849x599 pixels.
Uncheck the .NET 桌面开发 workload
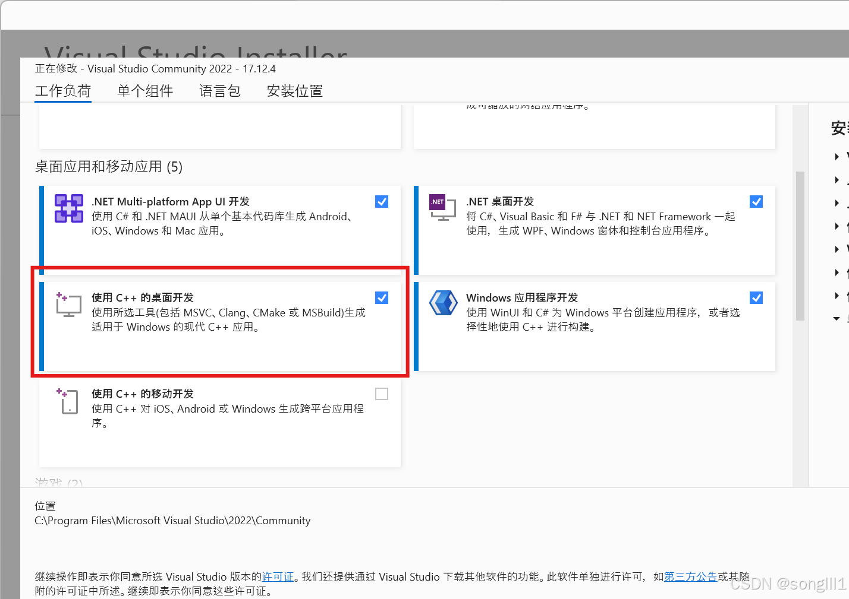pos(756,201)
